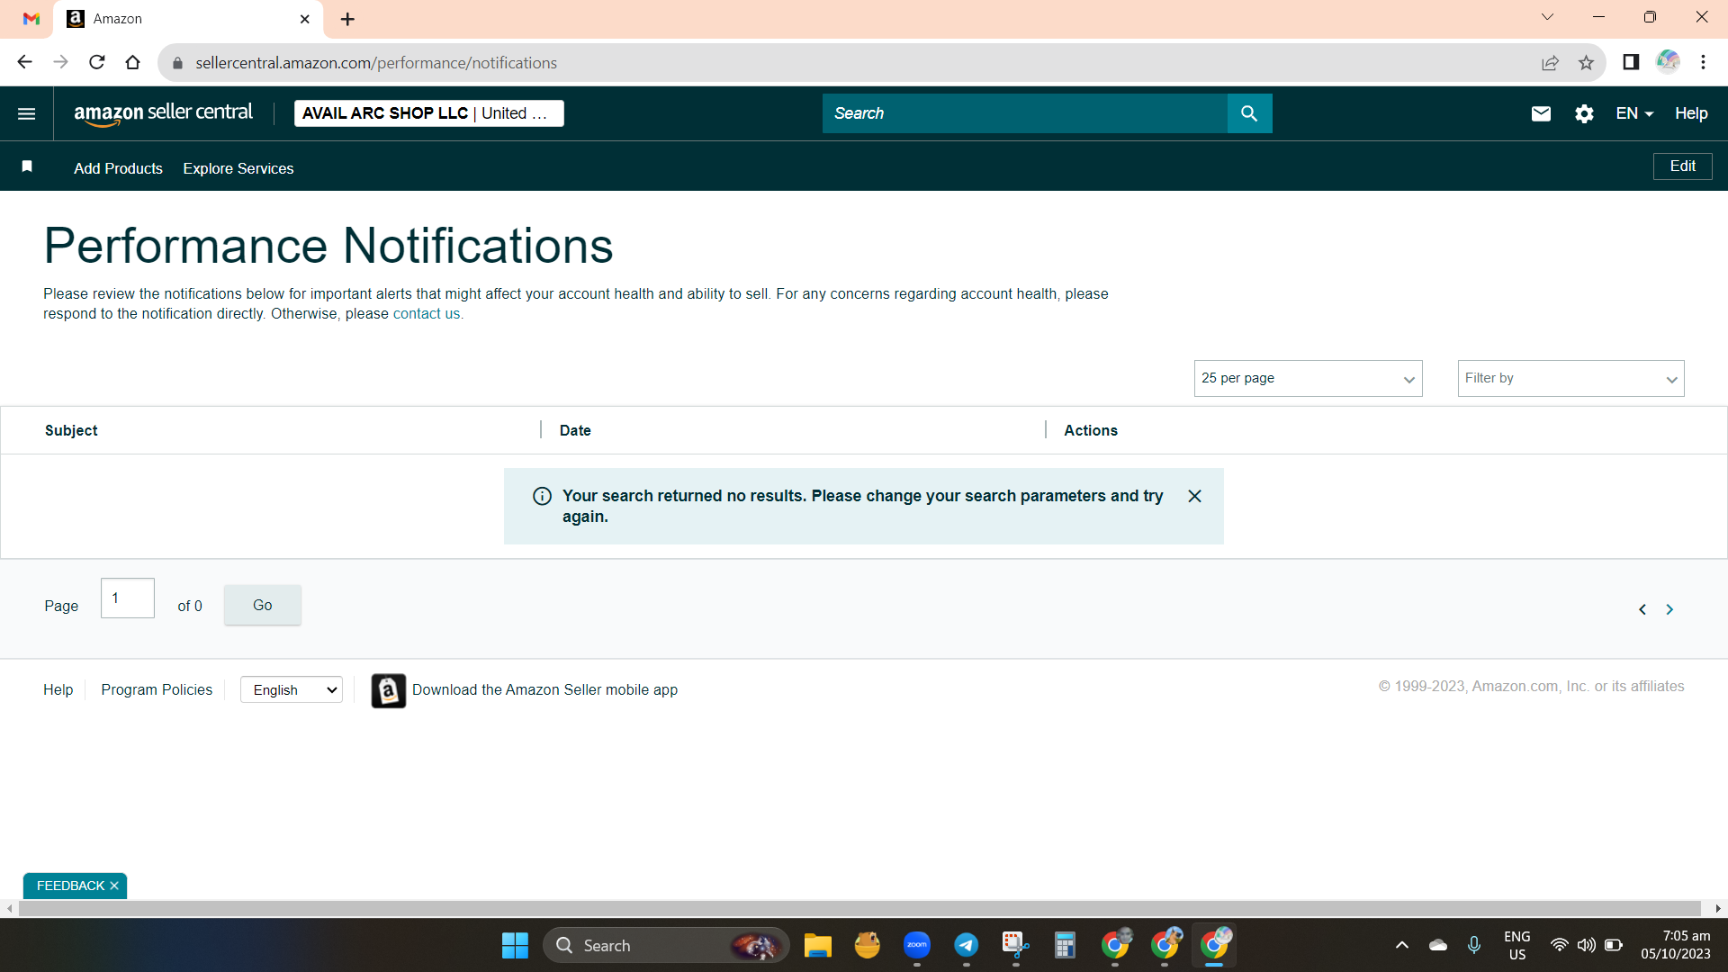Open Explore Services menu item

[238, 168]
